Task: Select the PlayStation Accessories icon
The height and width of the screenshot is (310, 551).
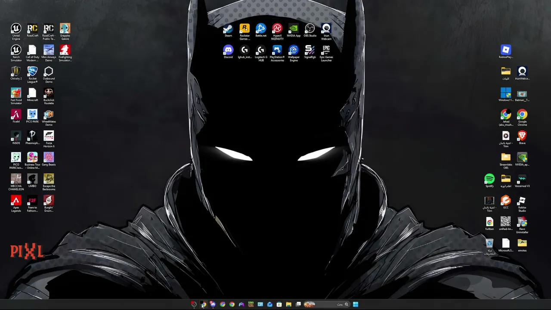Action: point(277,53)
